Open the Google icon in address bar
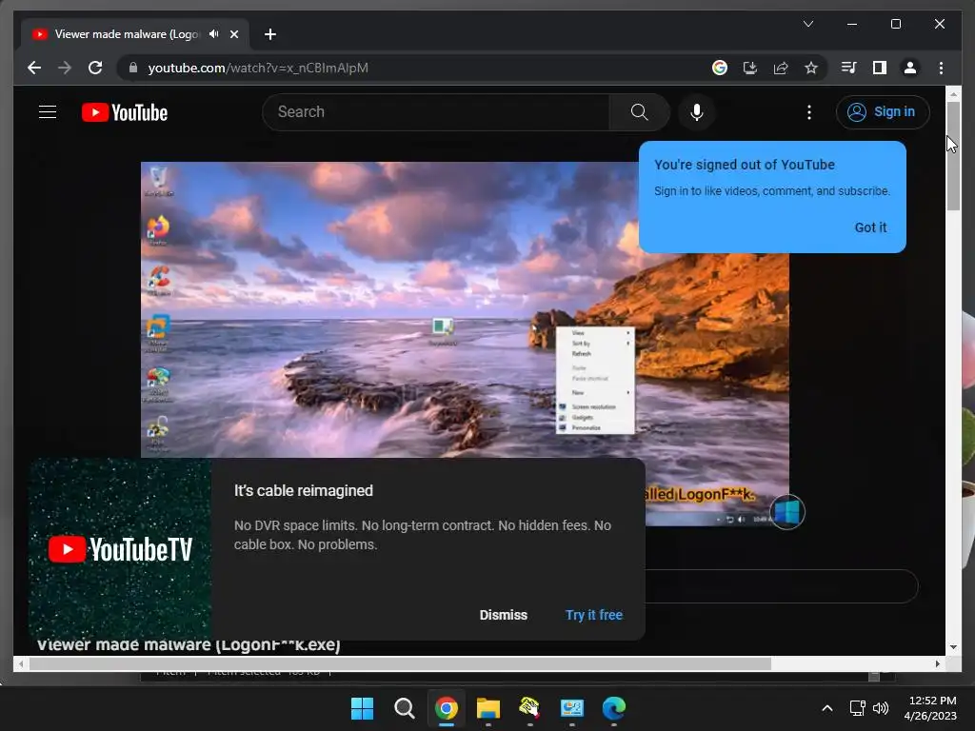Image resolution: width=975 pixels, height=731 pixels. [x=720, y=68]
